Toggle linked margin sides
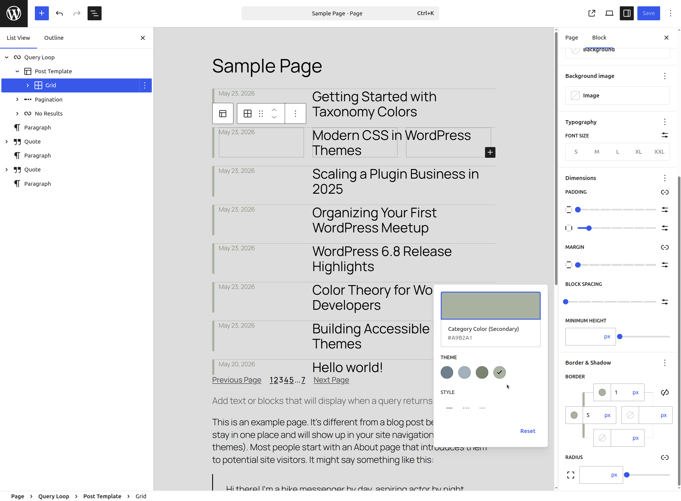The width and height of the screenshot is (681, 501). click(665, 247)
